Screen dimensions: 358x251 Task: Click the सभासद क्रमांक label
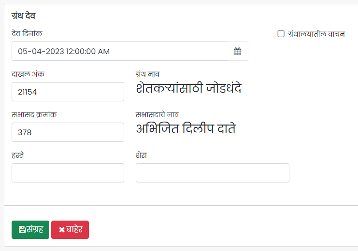click(x=34, y=114)
